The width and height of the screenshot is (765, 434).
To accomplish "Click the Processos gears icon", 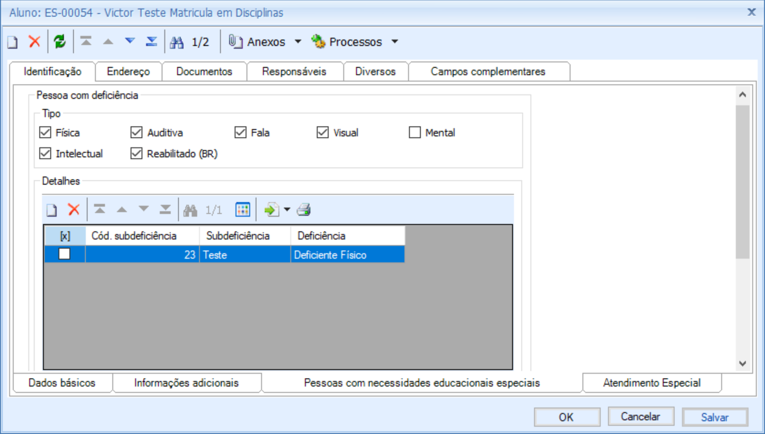I will click(318, 42).
